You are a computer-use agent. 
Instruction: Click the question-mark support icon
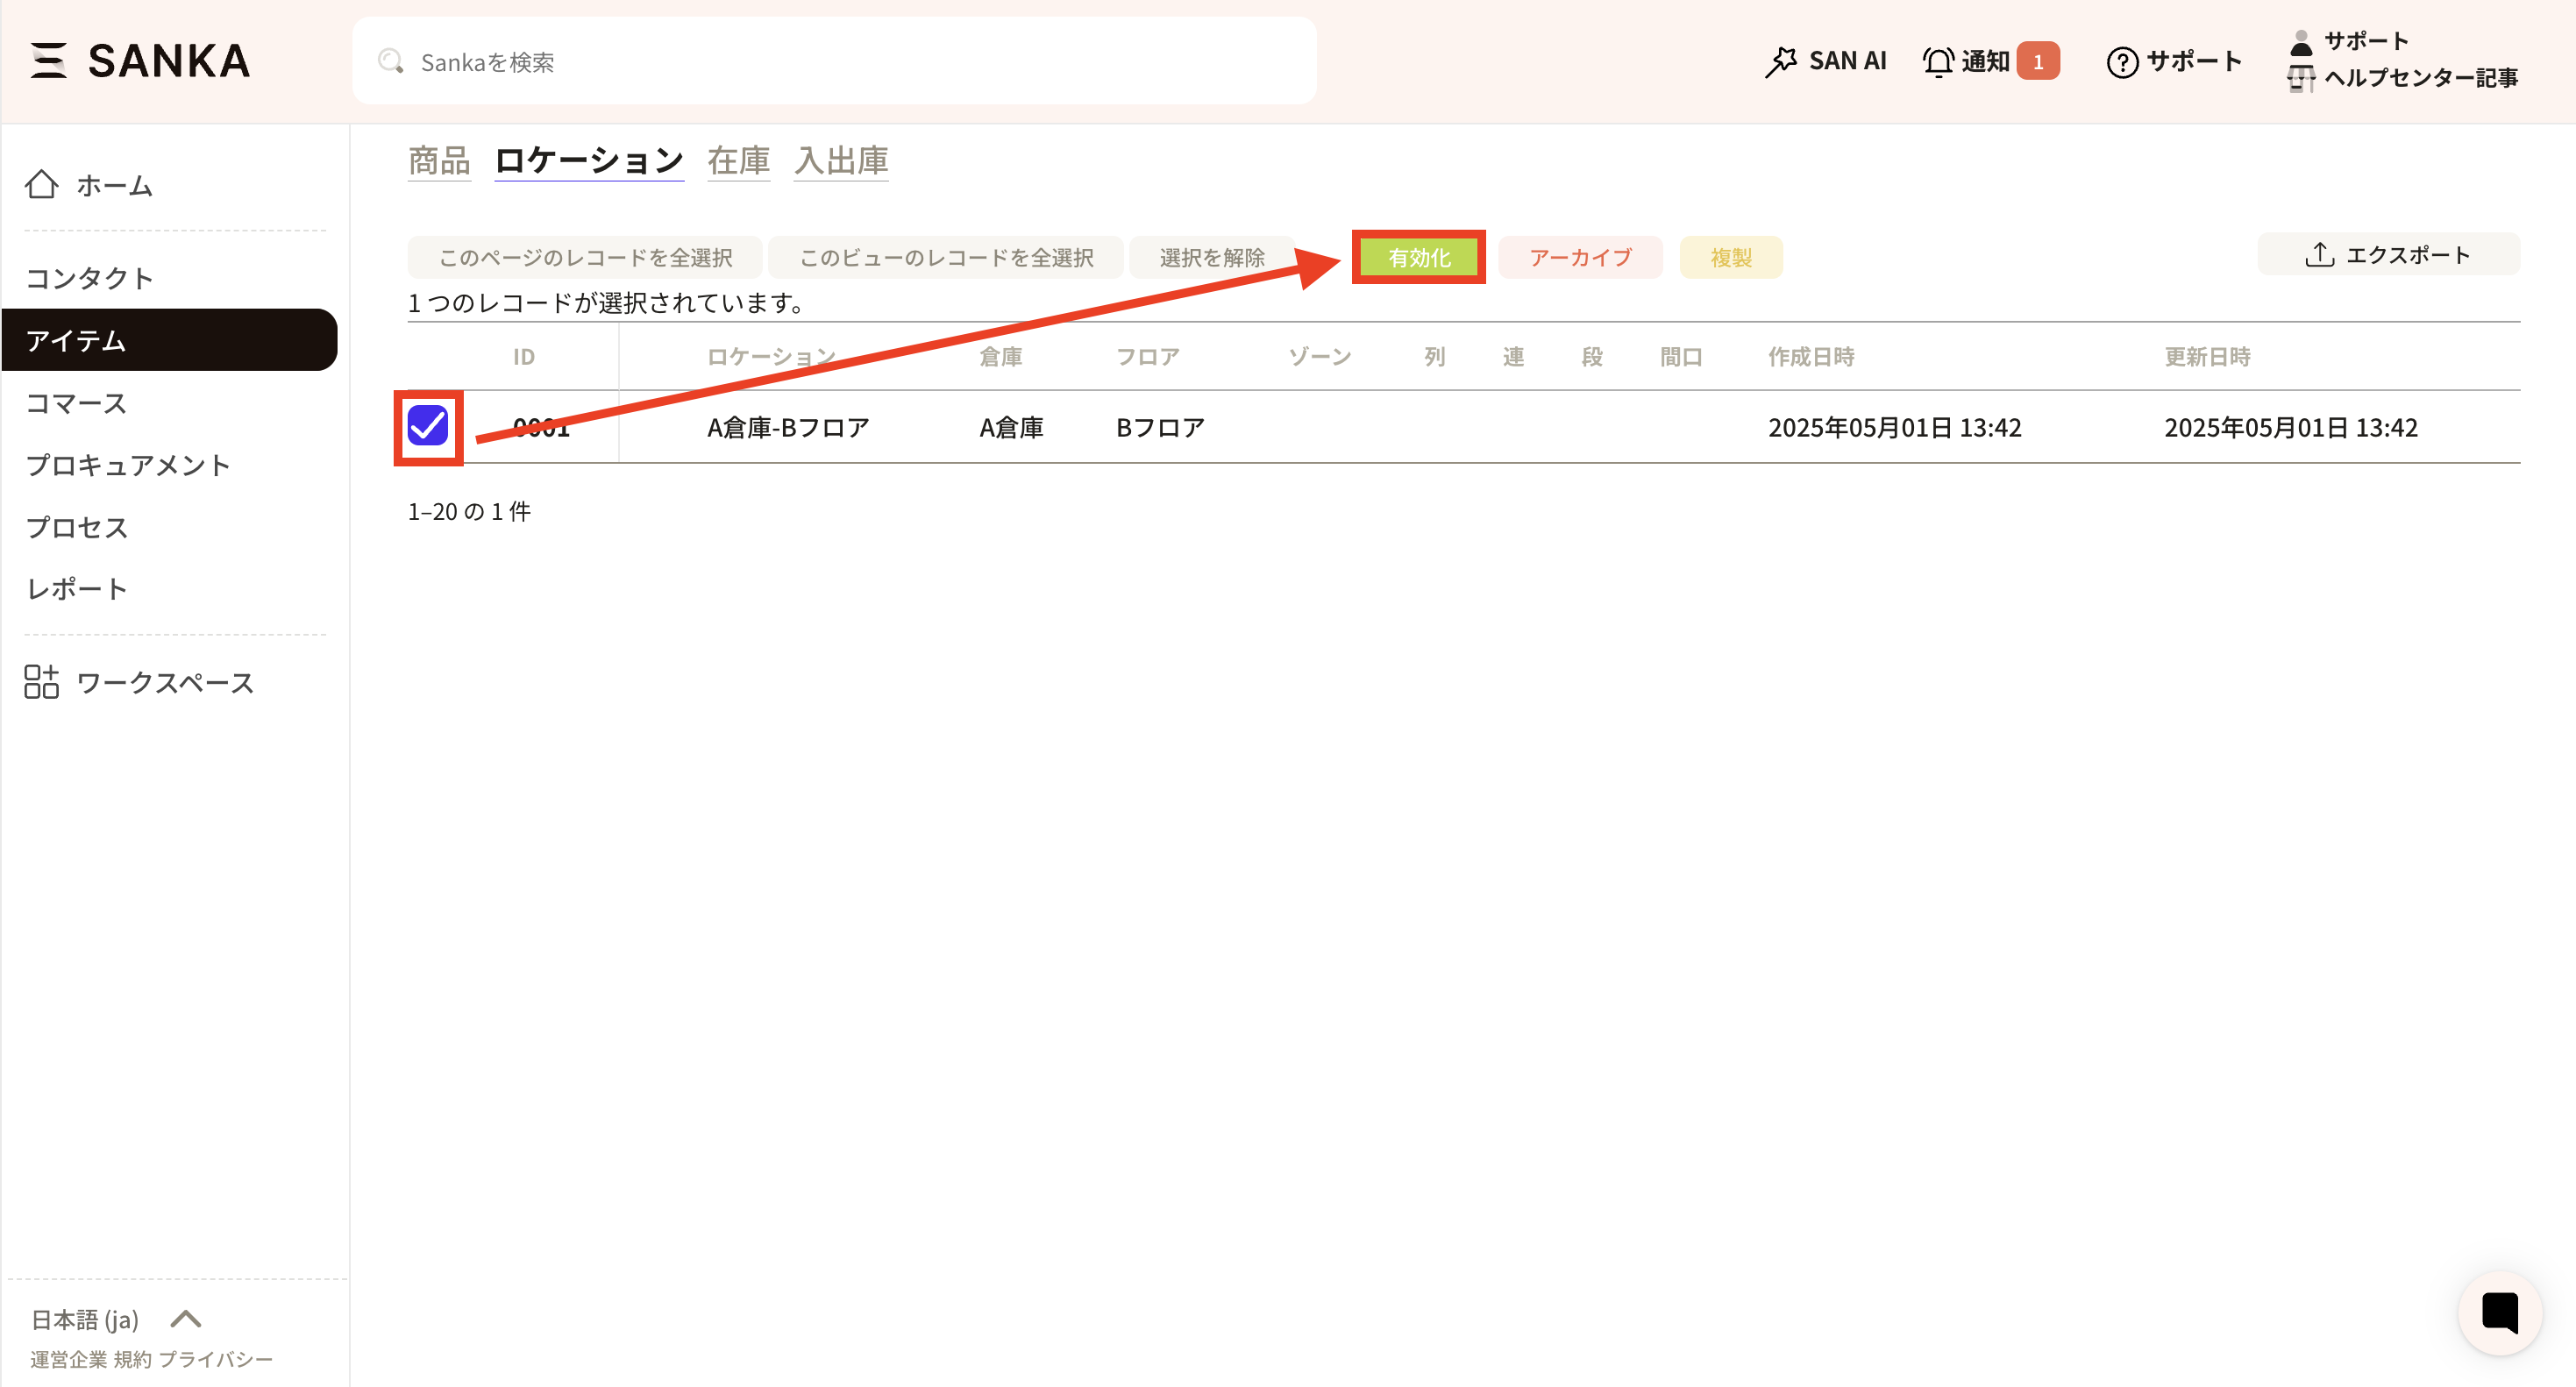pos(2122,62)
